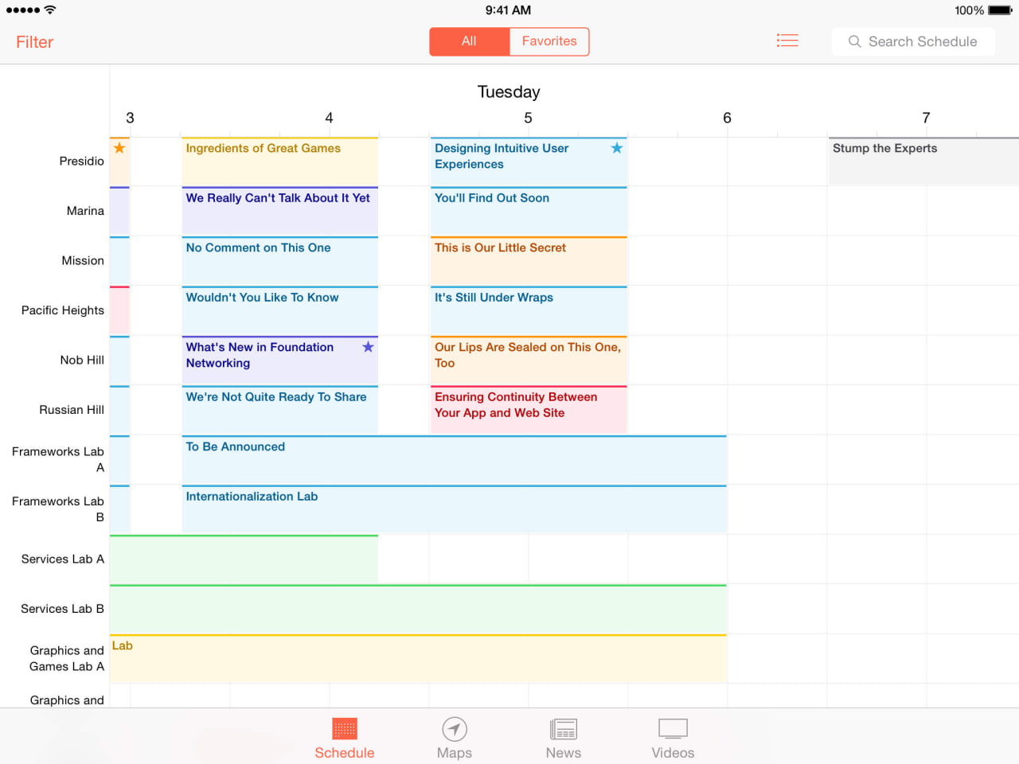
Task: Unfavorite What's New in Foundation Networking star
Action: [x=368, y=347]
